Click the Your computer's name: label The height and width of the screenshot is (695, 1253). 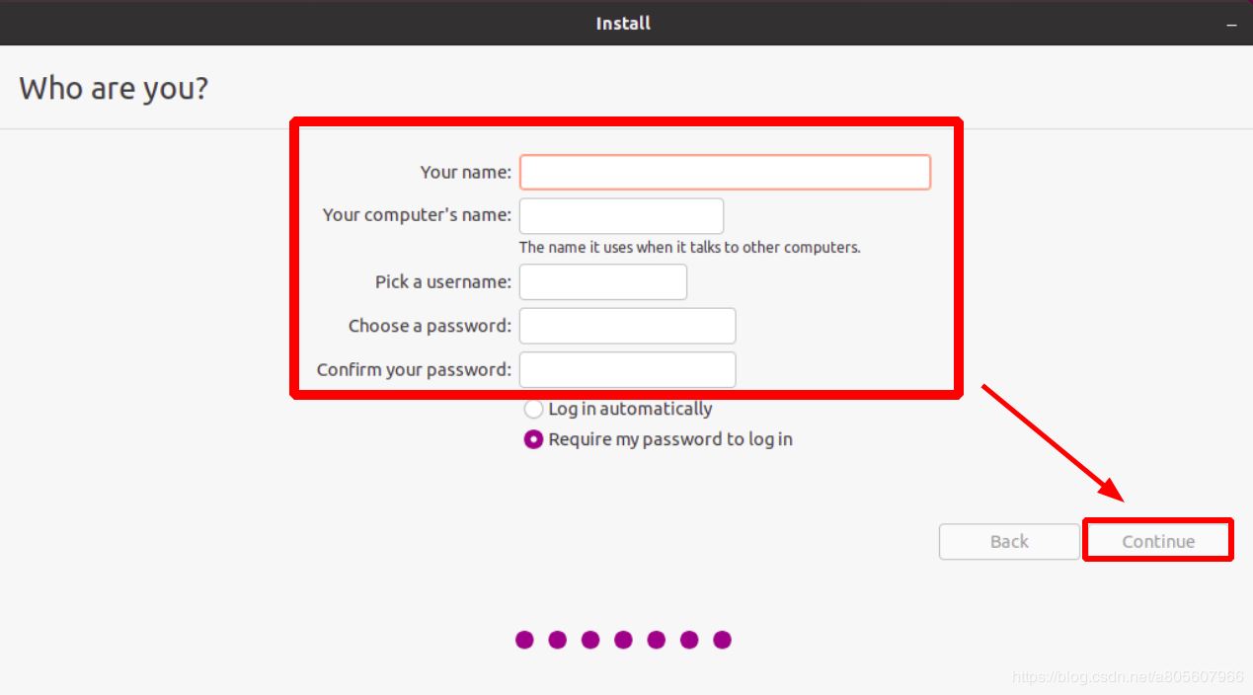pos(417,215)
